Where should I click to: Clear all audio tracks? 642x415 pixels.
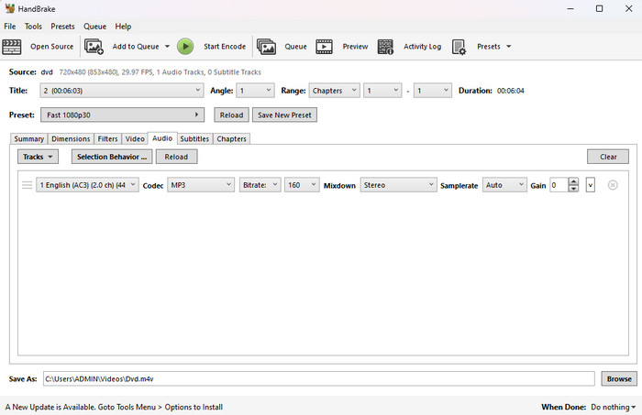tap(608, 157)
